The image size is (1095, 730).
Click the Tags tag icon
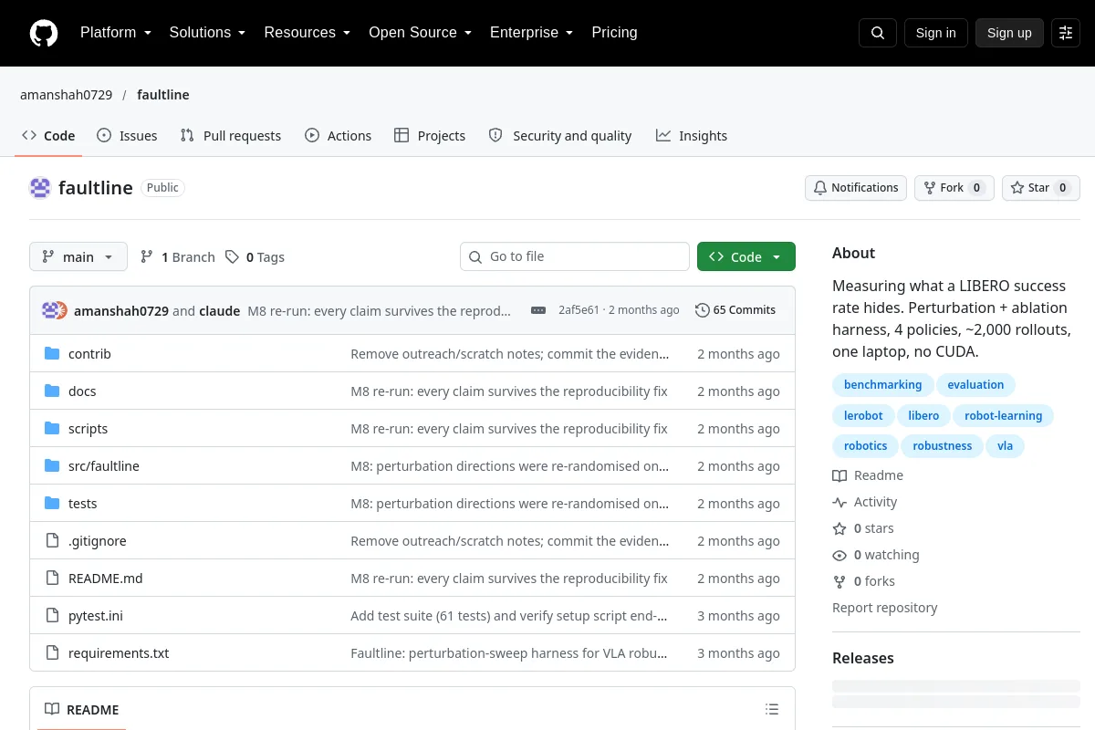[x=233, y=257]
